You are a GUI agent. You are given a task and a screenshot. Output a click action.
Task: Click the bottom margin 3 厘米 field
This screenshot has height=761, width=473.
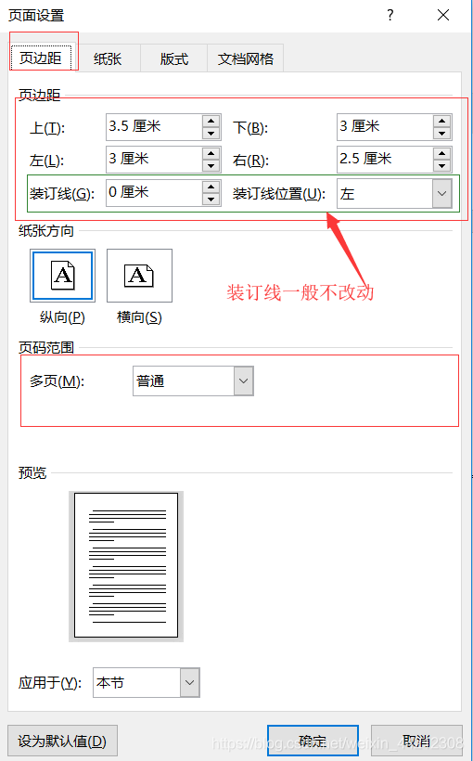[x=385, y=127]
